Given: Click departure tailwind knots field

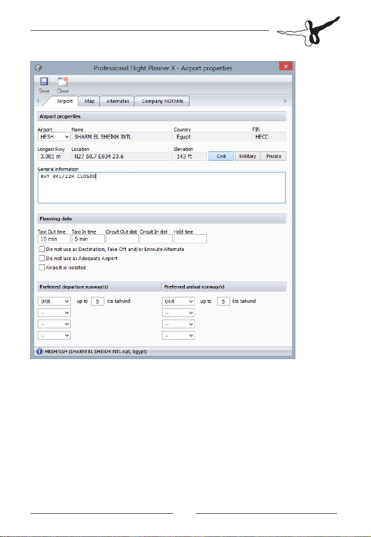Looking at the screenshot, I should pos(98,301).
